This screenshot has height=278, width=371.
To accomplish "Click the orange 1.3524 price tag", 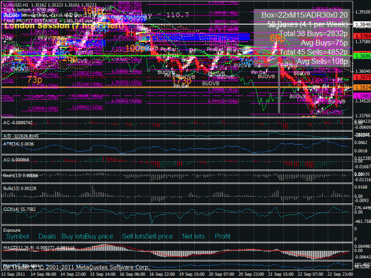I will [362, 87].
